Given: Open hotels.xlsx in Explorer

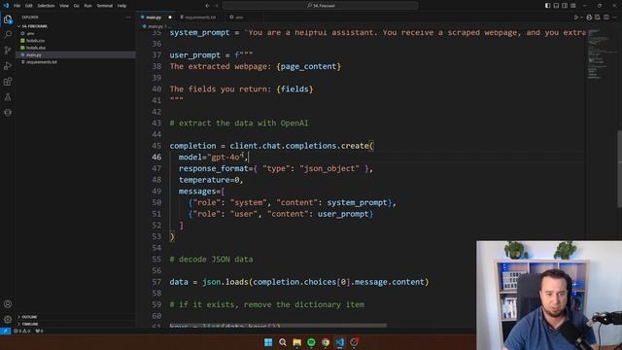Looking at the screenshot, I should (36, 48).
